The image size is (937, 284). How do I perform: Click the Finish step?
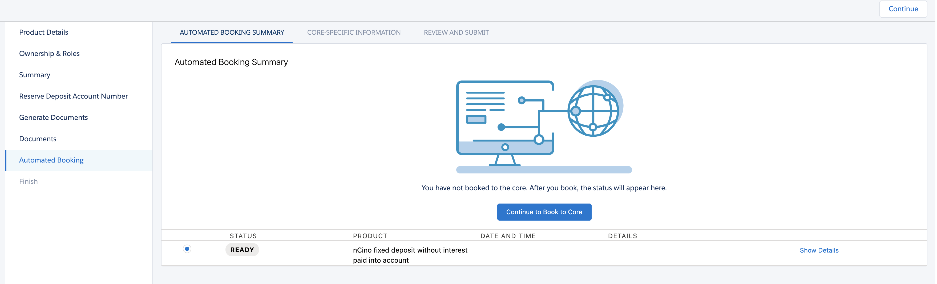pyautogui.click(x=28, y=181)
